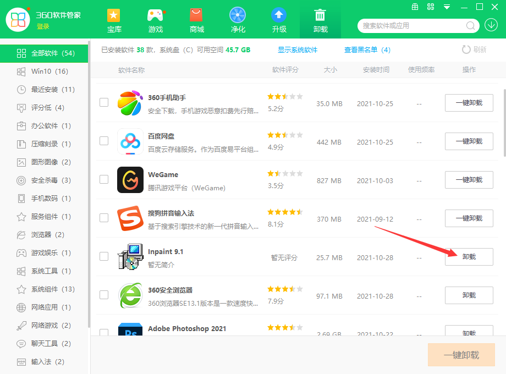Image resolution: width=506 pixels, height=374 pixels.
Task: Click the 登录 login link
Action: click(43, 26)
